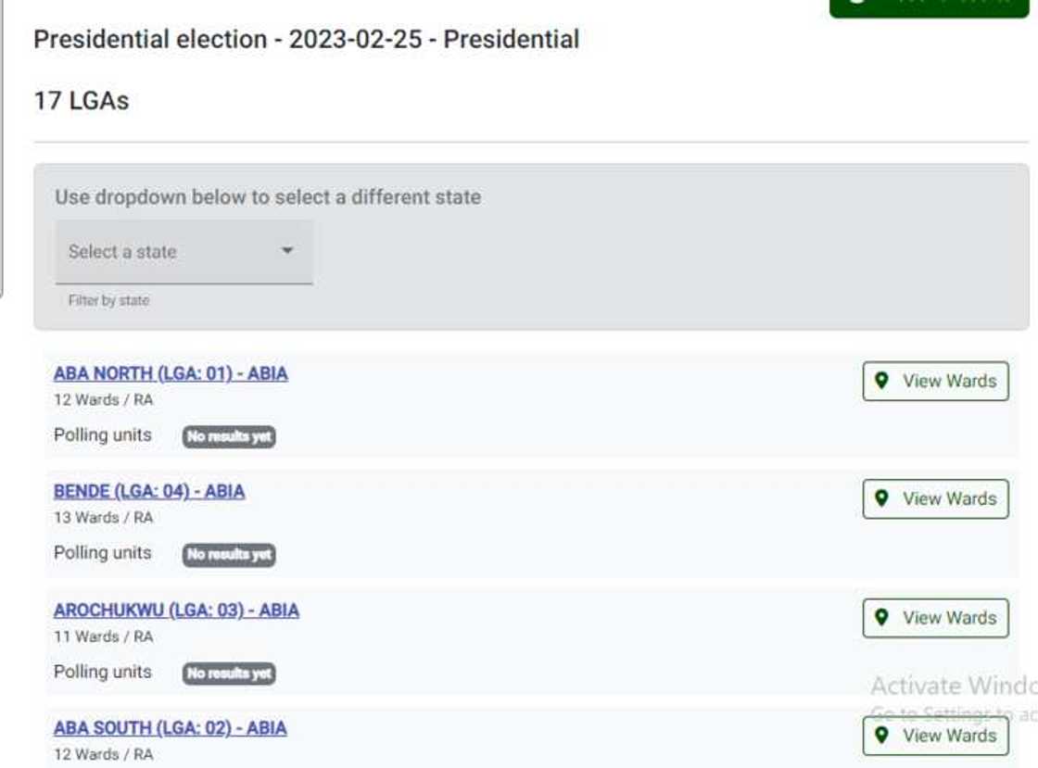Click the dropdown arrow beside 'Select a state'
This screenshot has height=768, width=1038.
(x=289, y=250)
